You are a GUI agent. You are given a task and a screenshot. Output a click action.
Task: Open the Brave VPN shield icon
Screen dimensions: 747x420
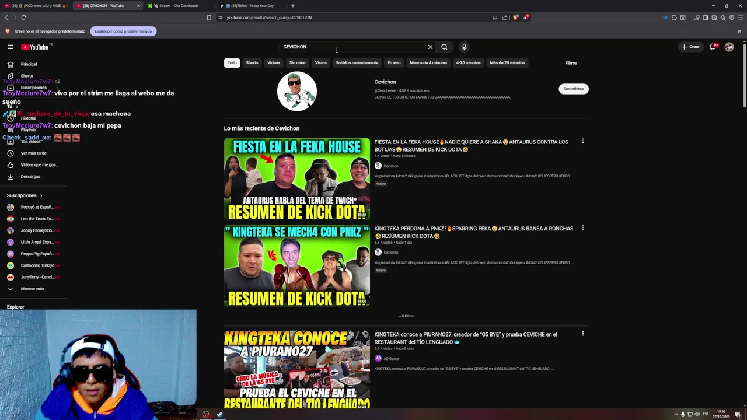pos(732,17)
